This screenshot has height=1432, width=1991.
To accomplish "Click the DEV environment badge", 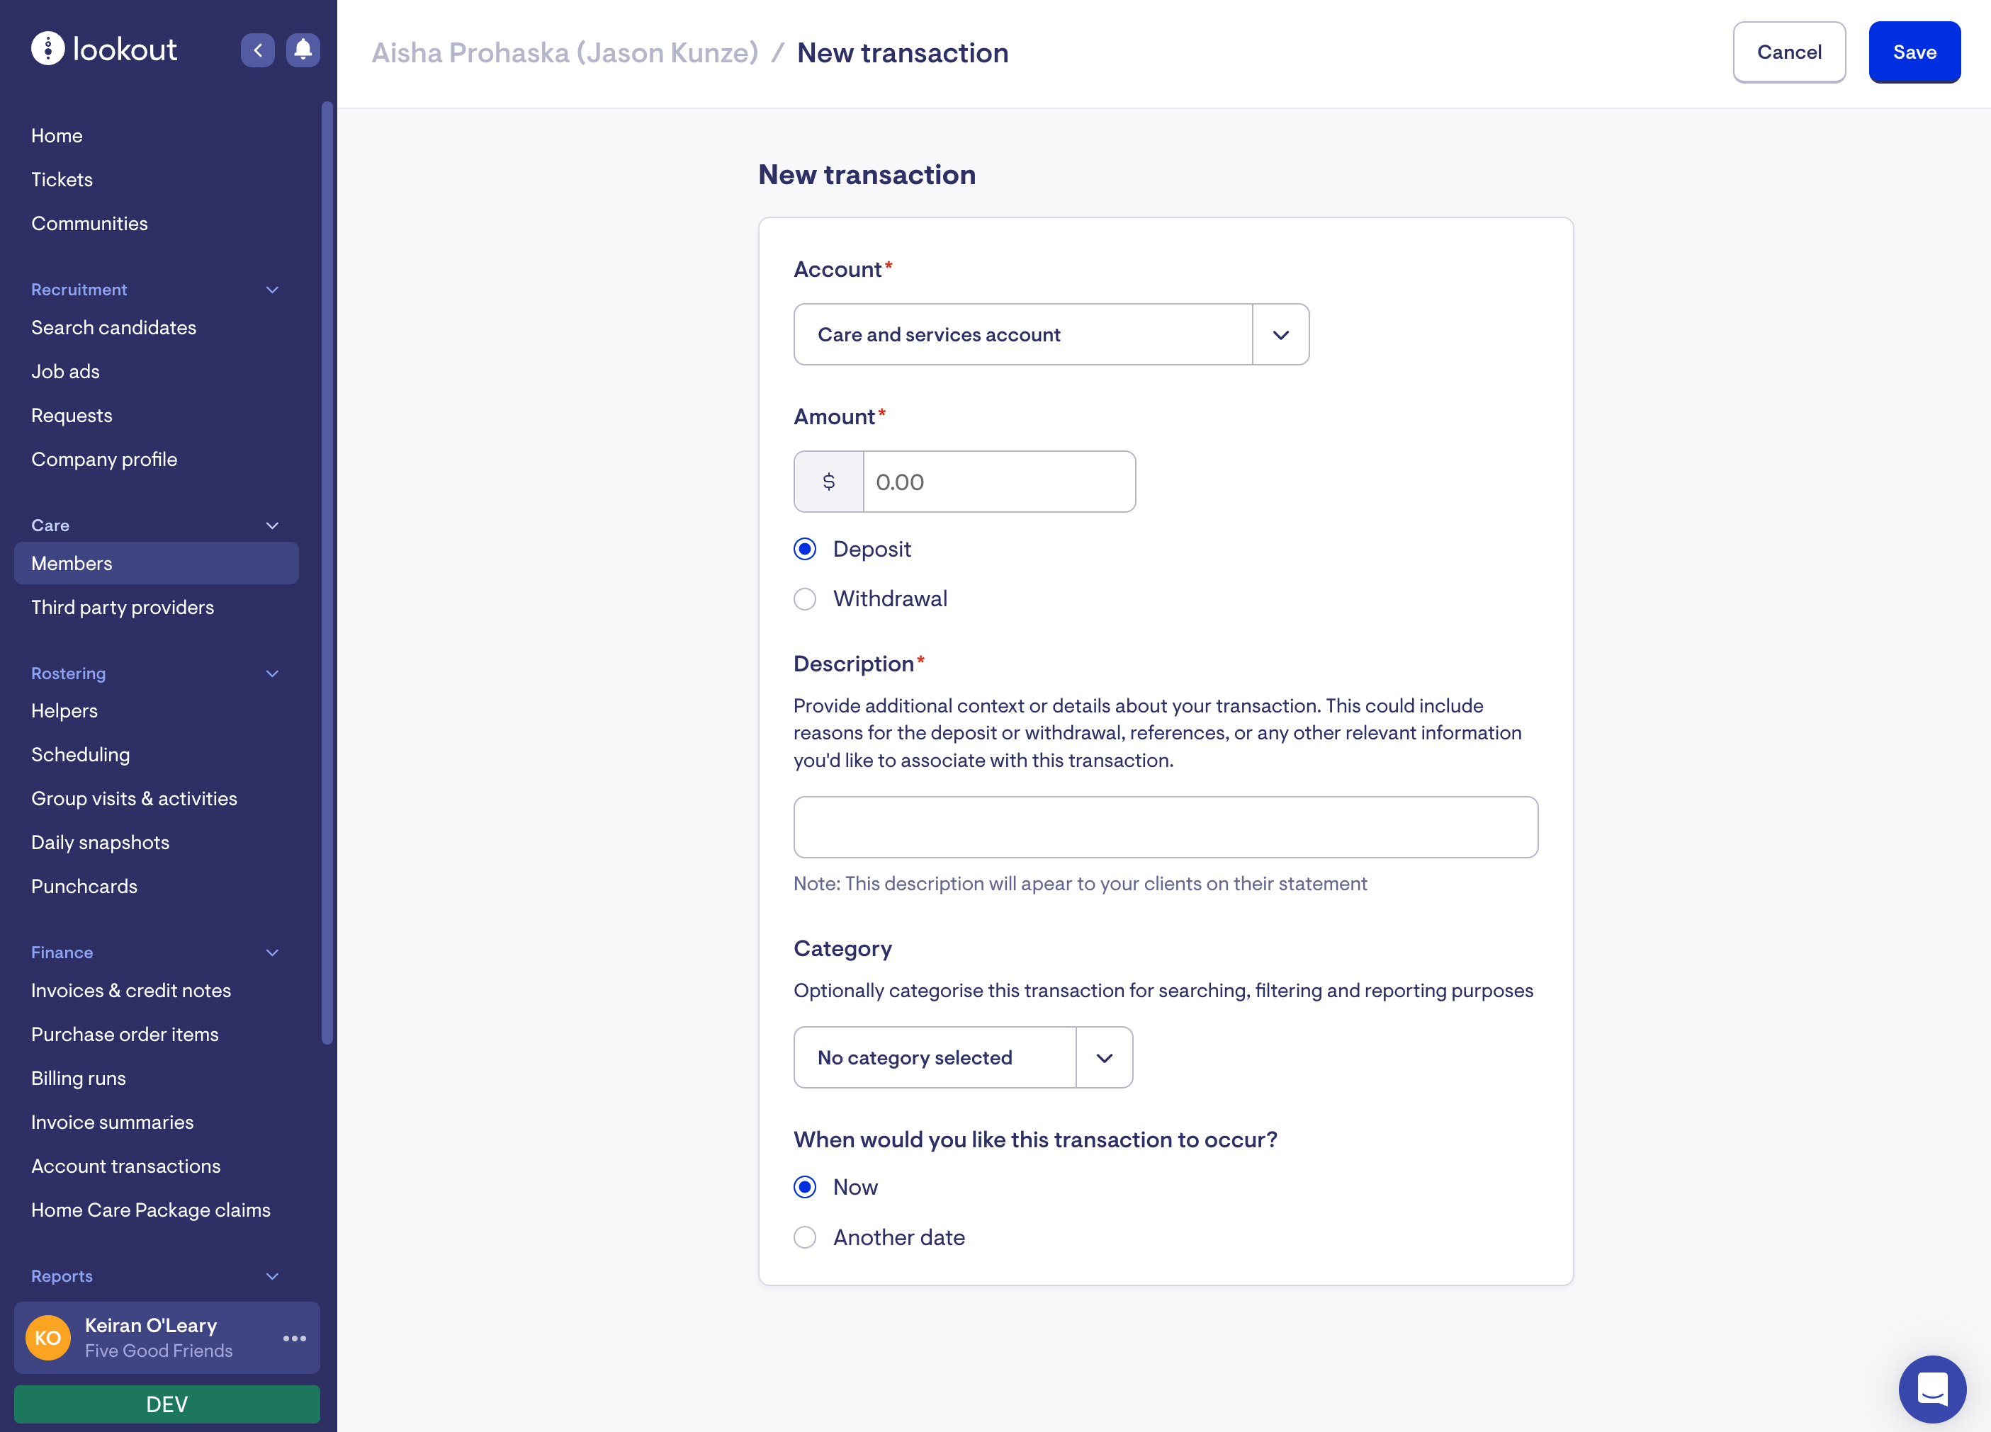I will pyautogui.click(x=167, y=1404).
